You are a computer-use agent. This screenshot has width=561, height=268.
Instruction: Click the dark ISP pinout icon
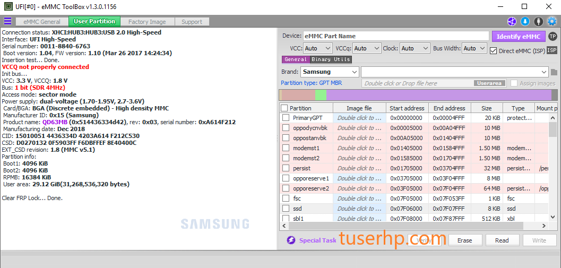[552, 50]
